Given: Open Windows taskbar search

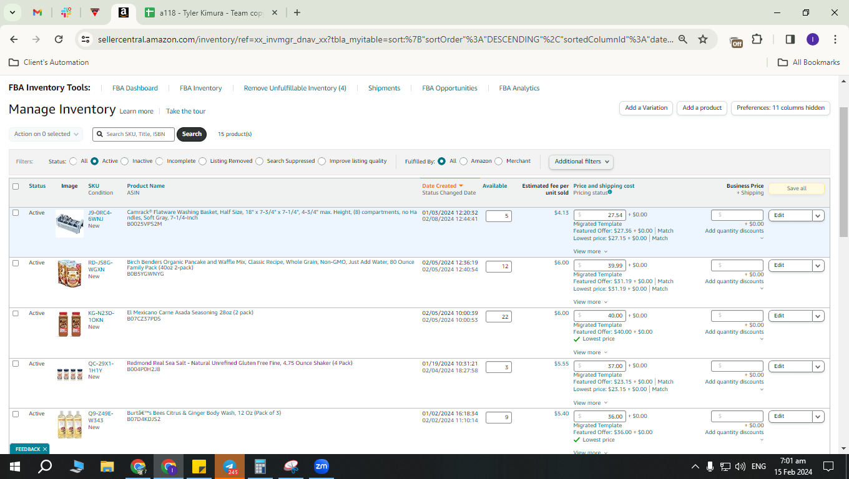Looking at the screenshot, I should tap(45, 466).
